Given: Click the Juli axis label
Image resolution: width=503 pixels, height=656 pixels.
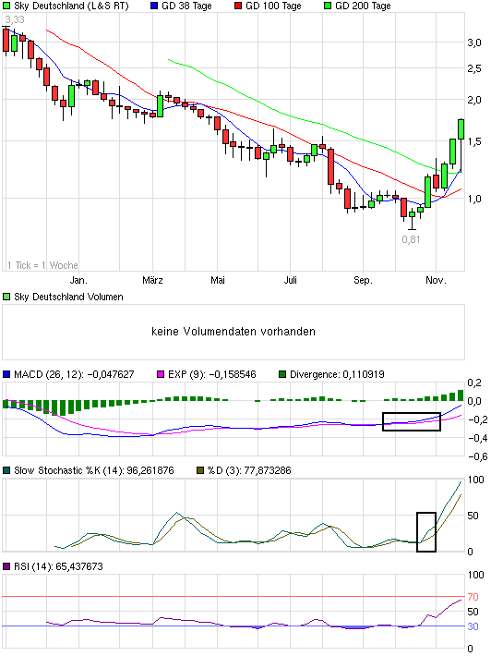Looking at the screenshot, I should pyautogui.click(x=291, y=280).
